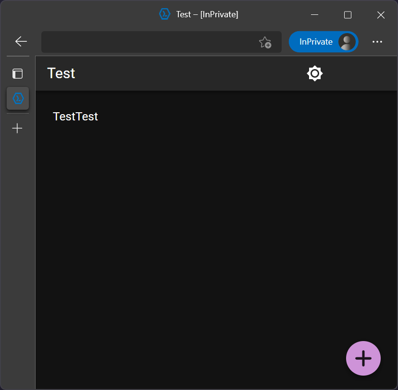Click the tabs panel icon in the sidebar
This screenshot has width=398, height=390.
(x=17, y=73)
